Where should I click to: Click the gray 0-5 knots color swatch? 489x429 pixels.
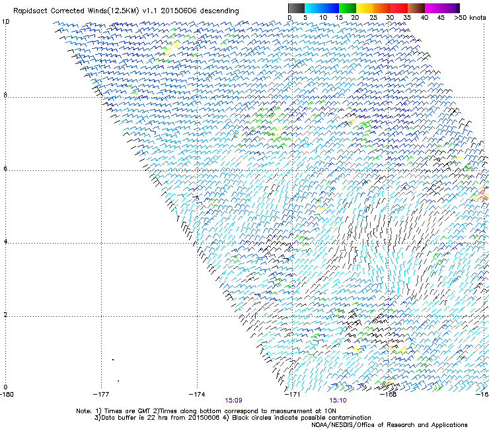(296, 8)
